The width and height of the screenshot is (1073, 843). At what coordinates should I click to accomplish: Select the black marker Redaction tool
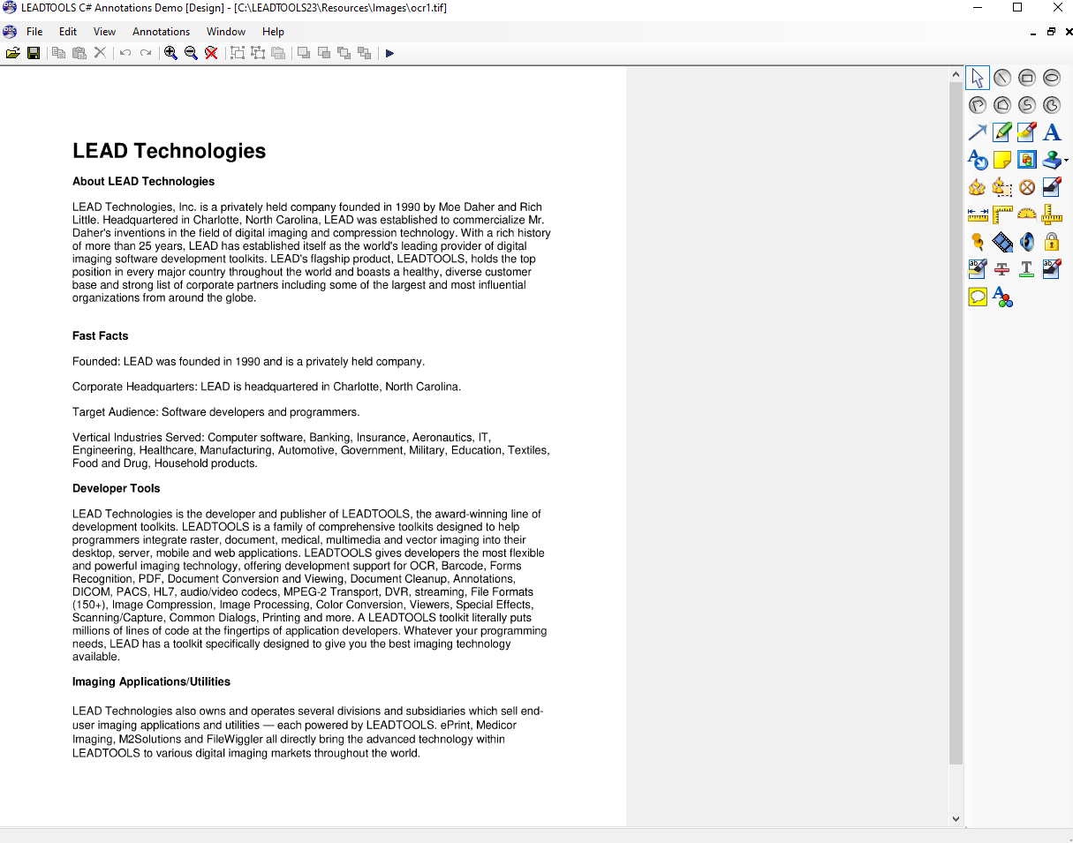coord(1052,187)
